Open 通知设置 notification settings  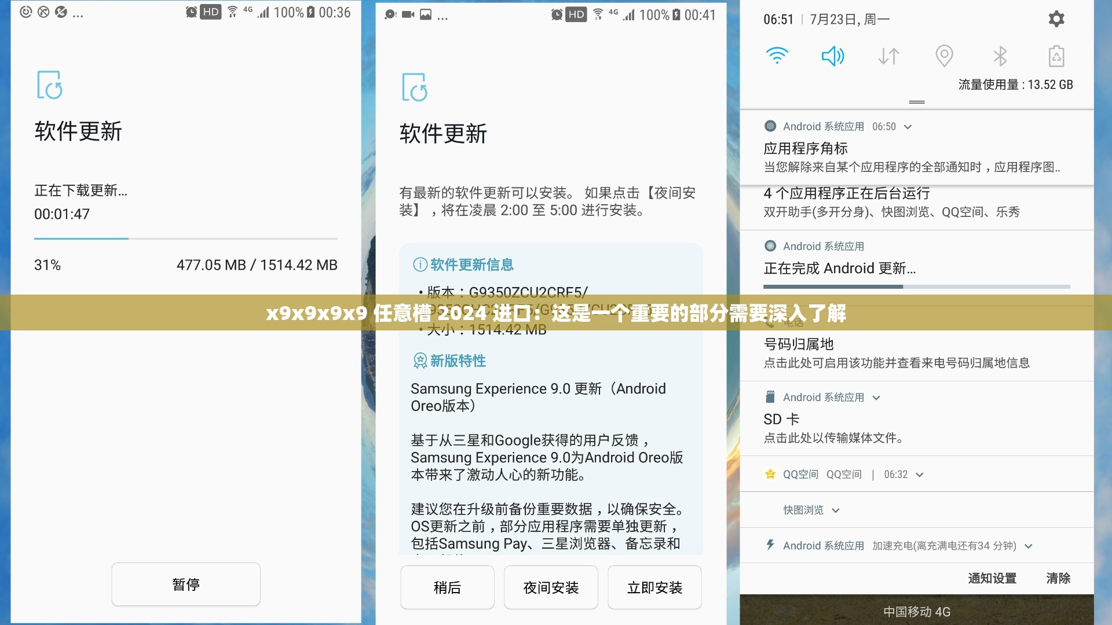[992, 578]
